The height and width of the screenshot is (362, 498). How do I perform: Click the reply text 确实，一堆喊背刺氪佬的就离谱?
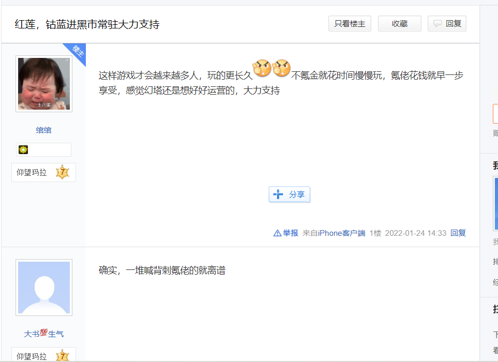click(x=162, y=270)
